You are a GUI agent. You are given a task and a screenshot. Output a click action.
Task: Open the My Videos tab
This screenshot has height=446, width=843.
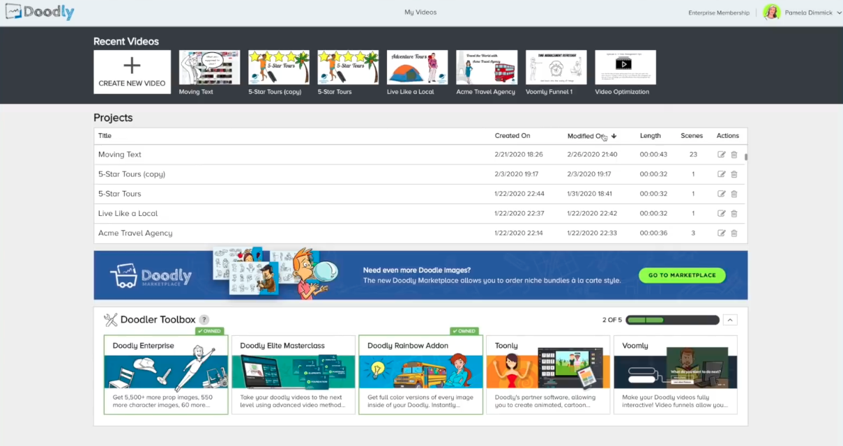click(420, 13)
